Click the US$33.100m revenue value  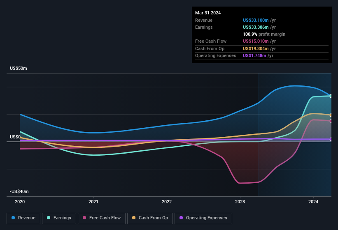[x=256, y=20]
